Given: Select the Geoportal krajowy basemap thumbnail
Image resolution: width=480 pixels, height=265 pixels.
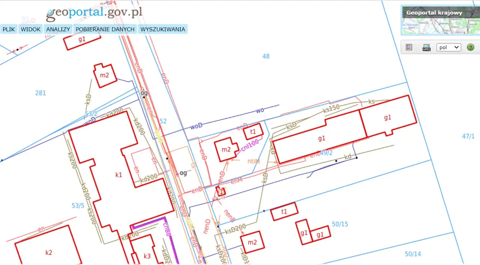Looking at the screenshot, I should (440, 21).
